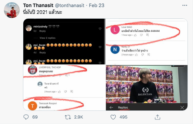
Task: Go back with Replies arrow icon
Action: (111, 108)
